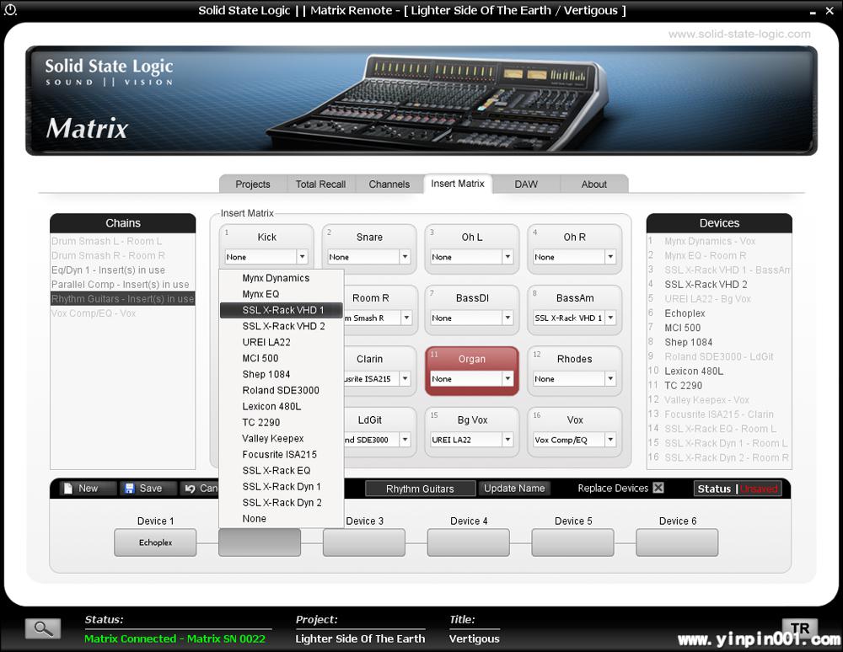Click the Device 1 Echoplex slot
This screenshot has height=652, width=843.
(x=155, y=542)
